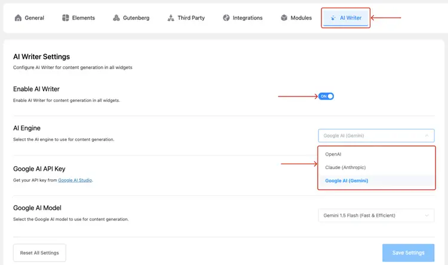Viewport: 448px width, 265px height.
Task: Click 'Configure AI Writer for content generation' description
Action: pyautogui.click(x=72, y=67)
